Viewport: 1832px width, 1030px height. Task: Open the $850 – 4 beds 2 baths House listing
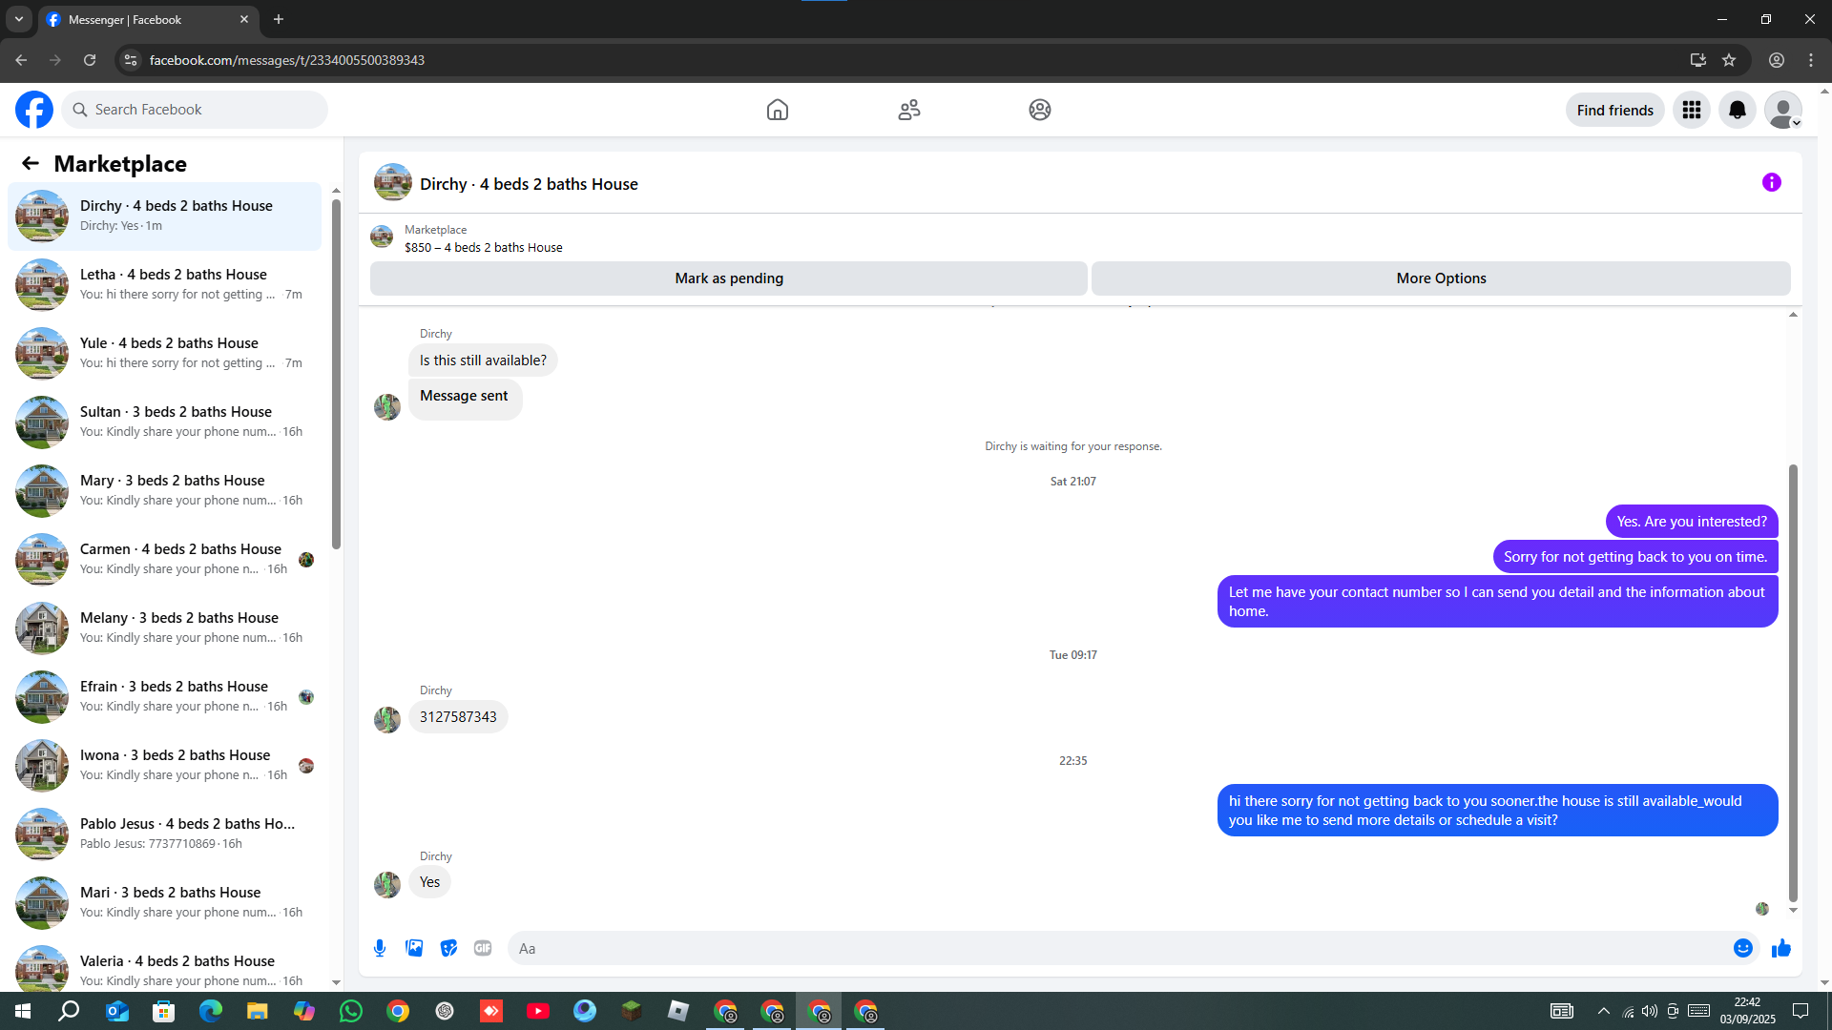483,247
